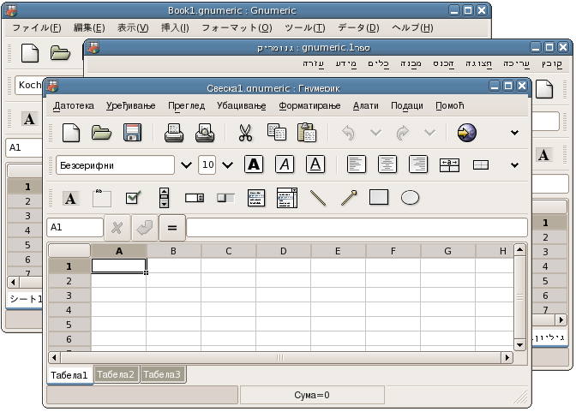Image resolution: width=576 pixels, height=418 pixels.
Task: Expand the Безсерифни font name dropdown
Action: [186, 165]
